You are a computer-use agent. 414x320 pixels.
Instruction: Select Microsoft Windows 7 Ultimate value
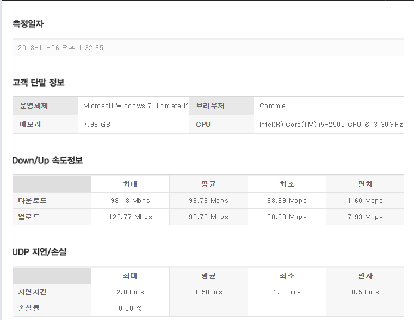135,106
